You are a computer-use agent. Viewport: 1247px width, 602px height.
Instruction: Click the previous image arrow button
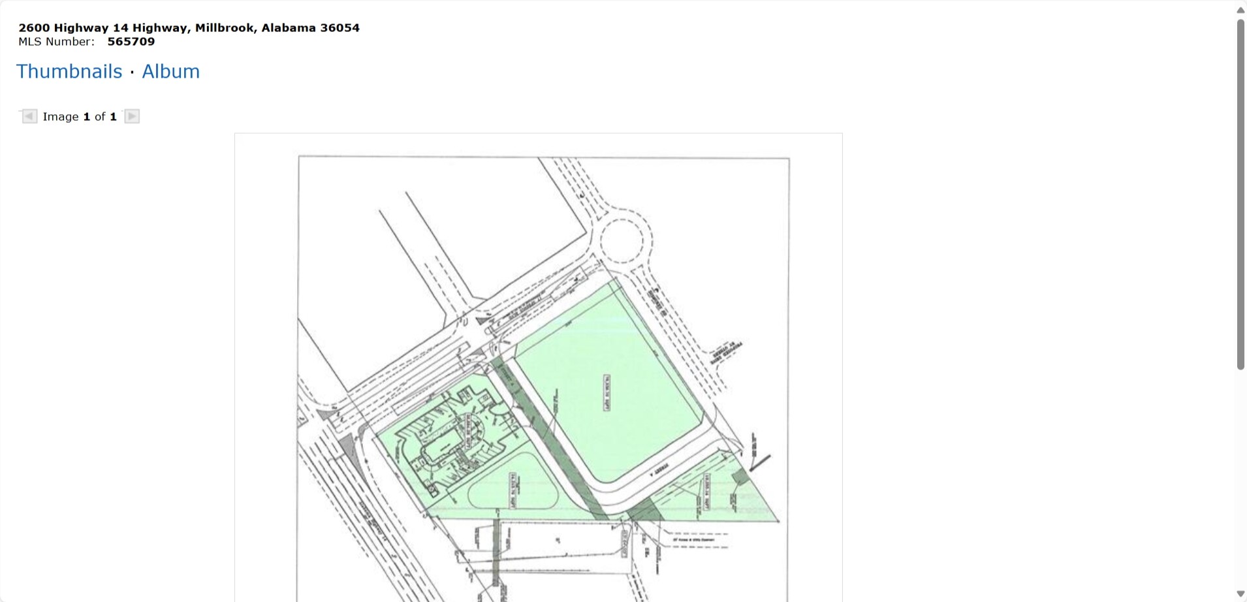[x=29, y=116]
